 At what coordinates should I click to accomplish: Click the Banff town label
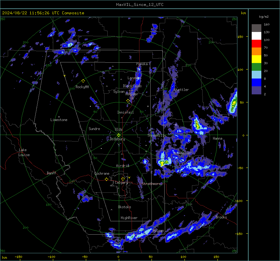(51, 173)
